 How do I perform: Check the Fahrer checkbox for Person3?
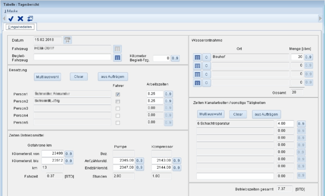(118, 108)
